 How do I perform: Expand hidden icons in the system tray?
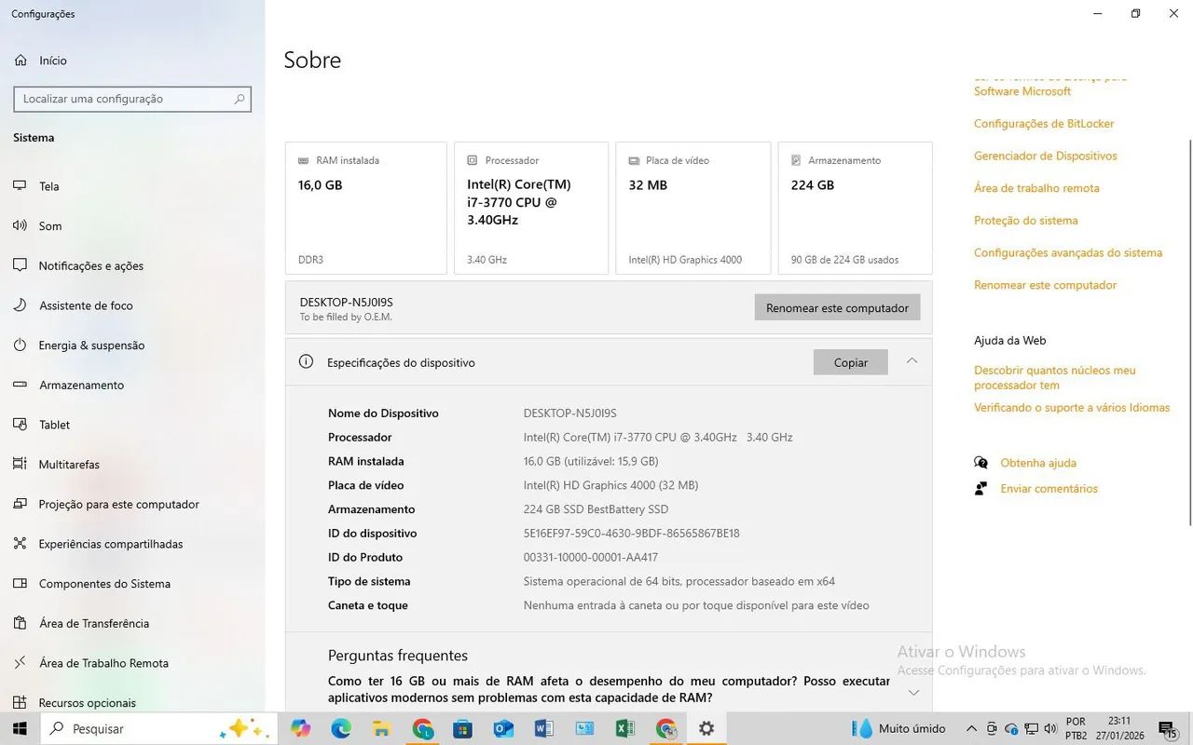click(971, 728)
